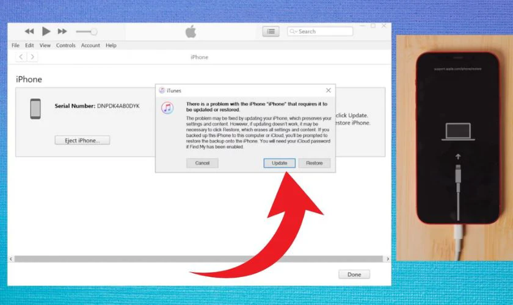
Task: Open the View menu
Action: pos(45,45)
